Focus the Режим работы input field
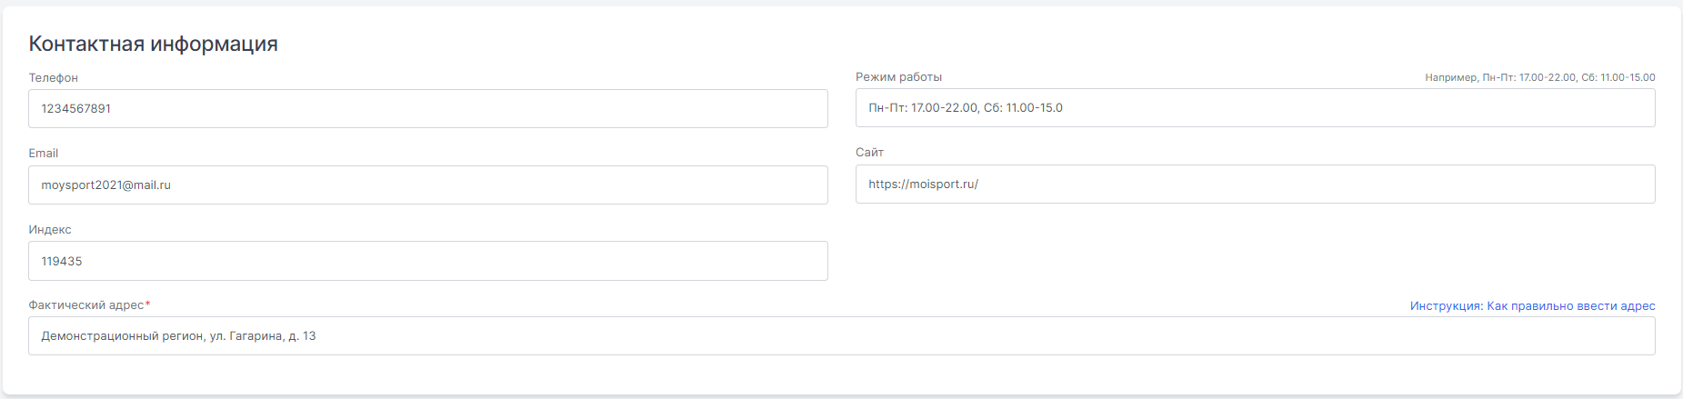 pos(1255,107)
